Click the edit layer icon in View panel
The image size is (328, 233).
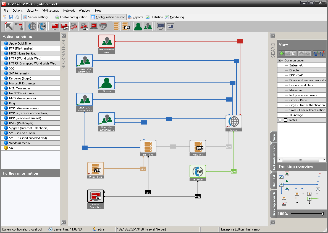click(294, 53)
